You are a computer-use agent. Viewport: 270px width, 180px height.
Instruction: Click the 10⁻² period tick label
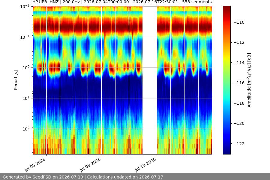(x=25, y=7)
